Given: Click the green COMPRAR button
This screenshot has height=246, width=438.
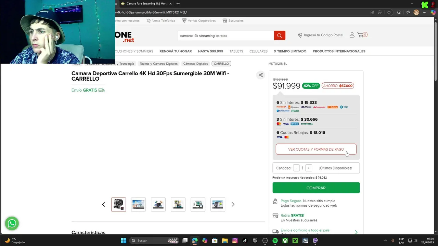Looking at the screenshot, I should 316,188.
